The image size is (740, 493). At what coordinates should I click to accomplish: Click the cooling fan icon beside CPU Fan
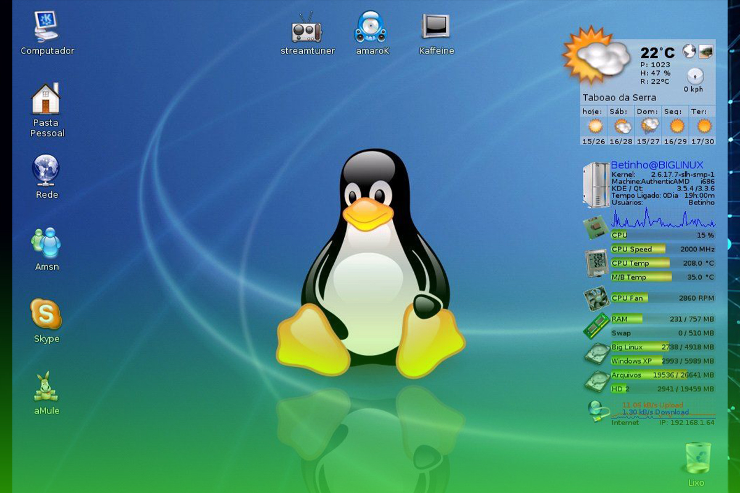coord(594,296)
